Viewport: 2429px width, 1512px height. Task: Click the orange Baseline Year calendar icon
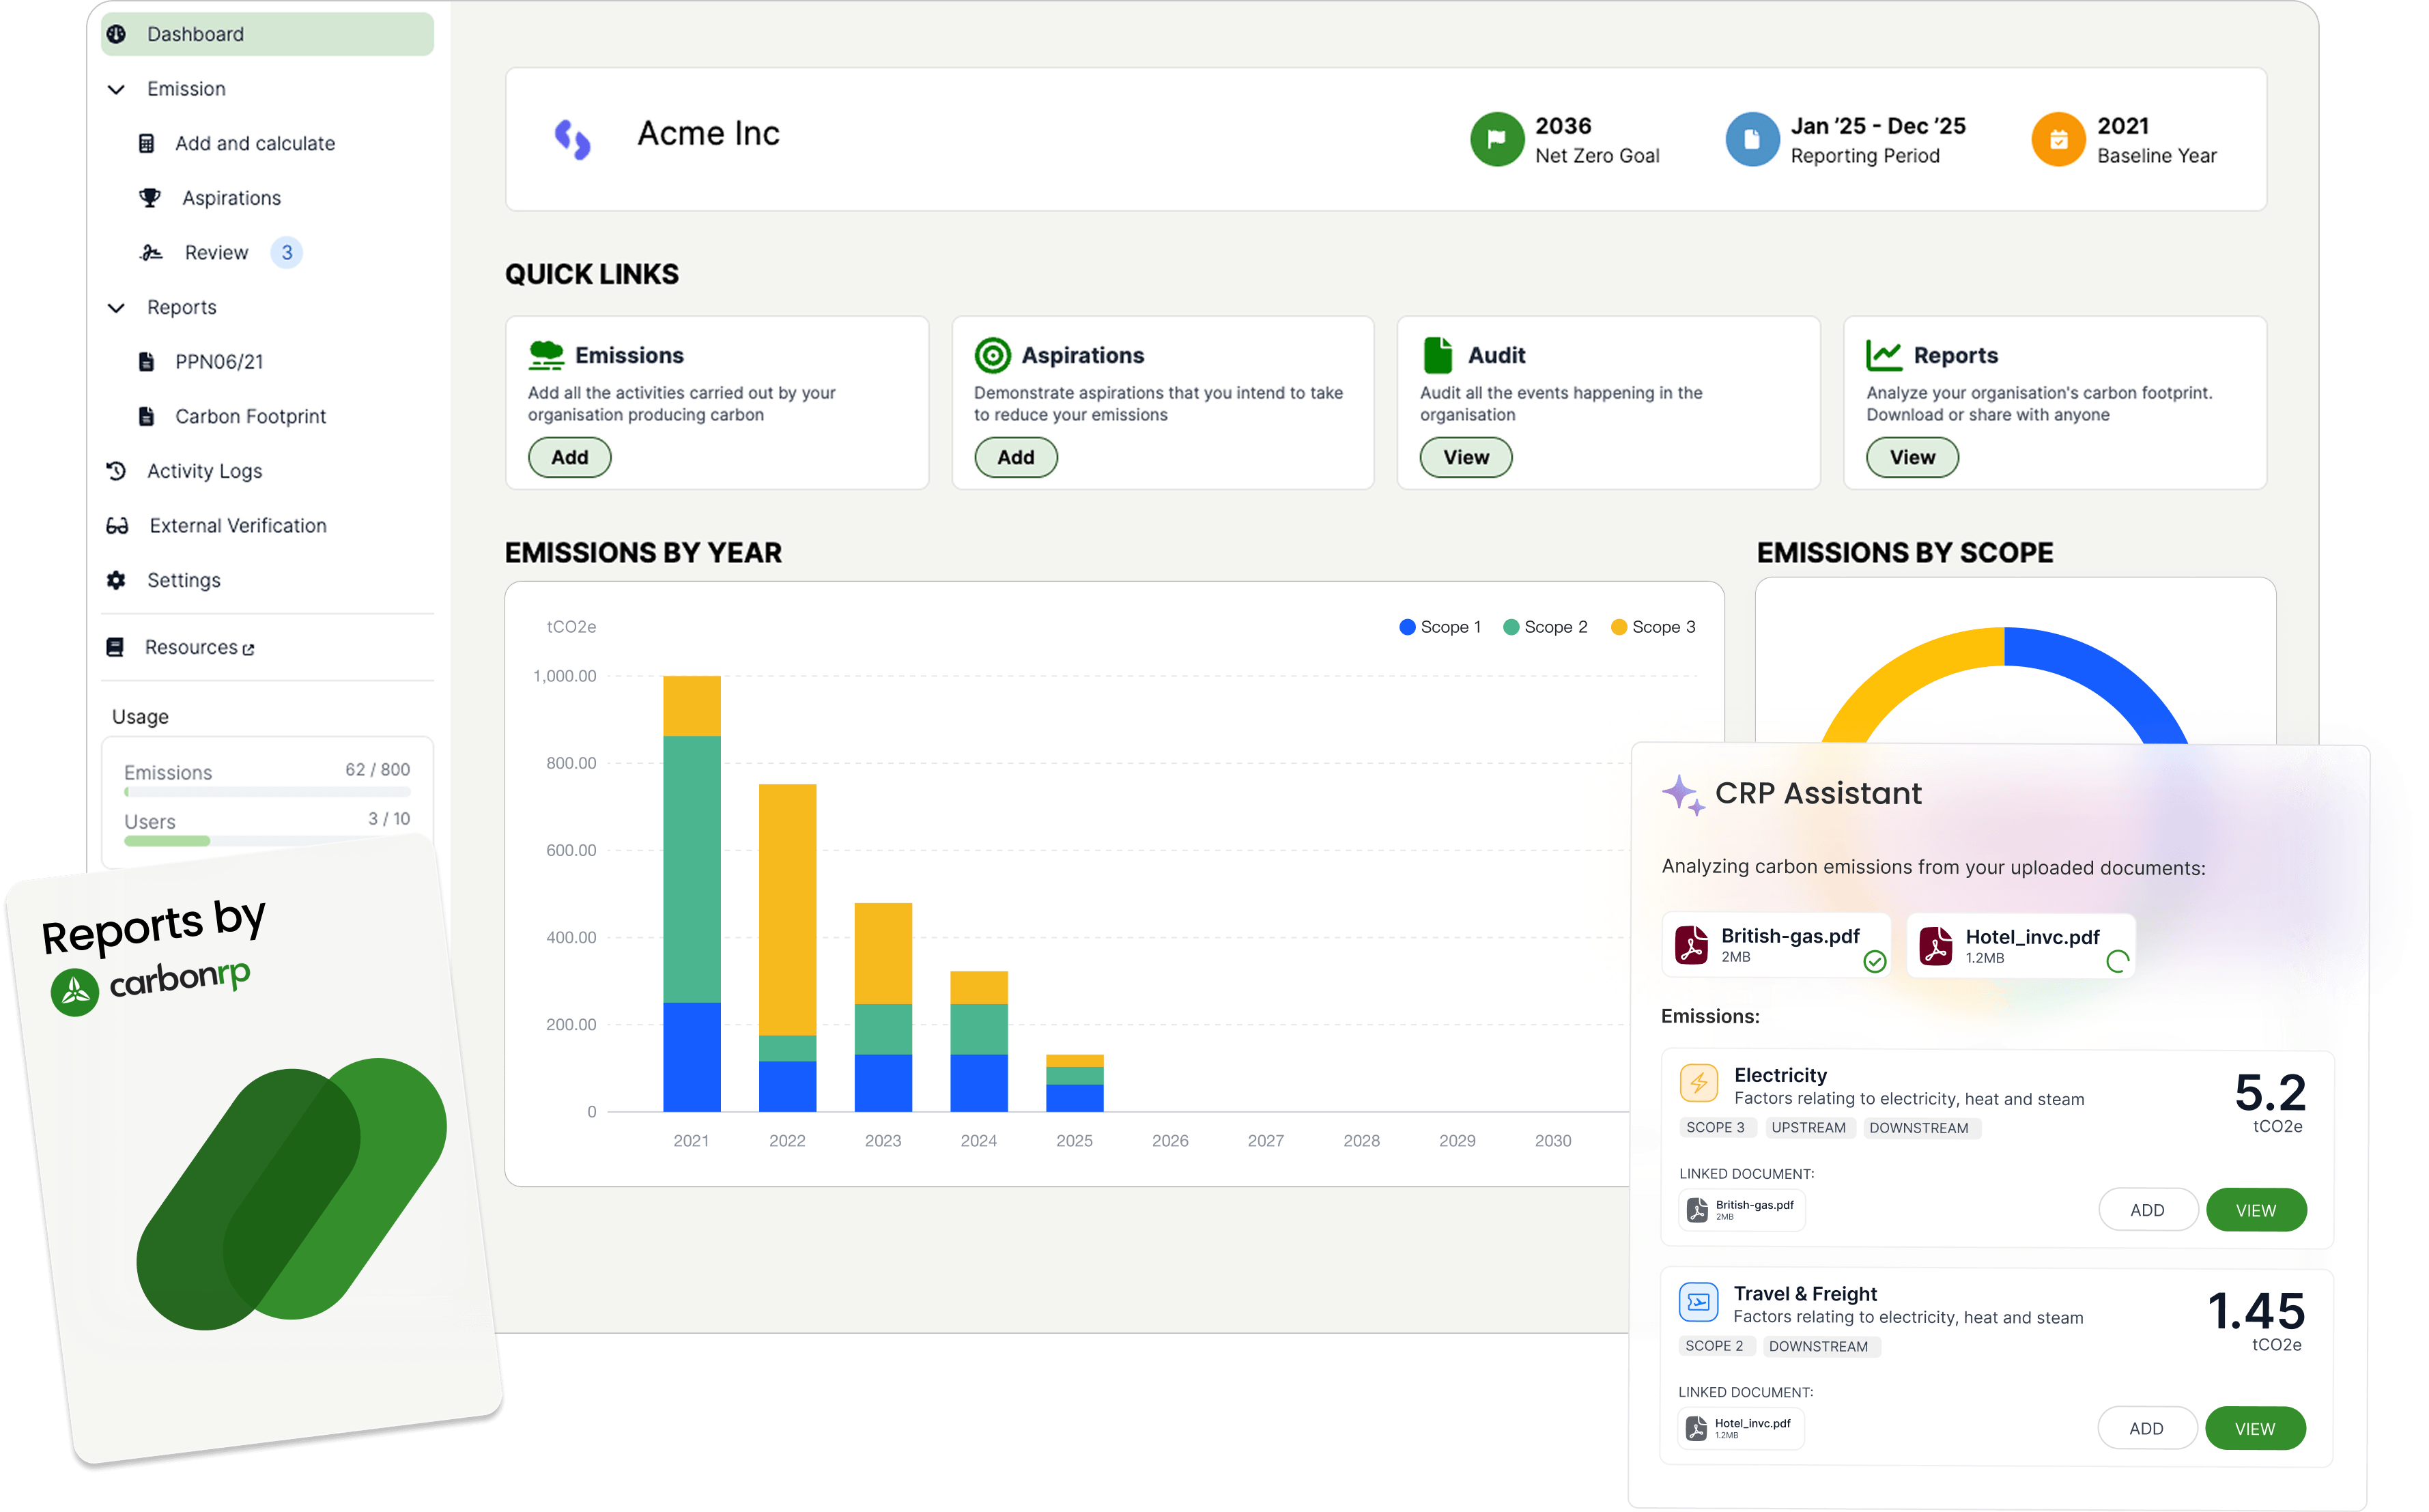pos(2058,139)
